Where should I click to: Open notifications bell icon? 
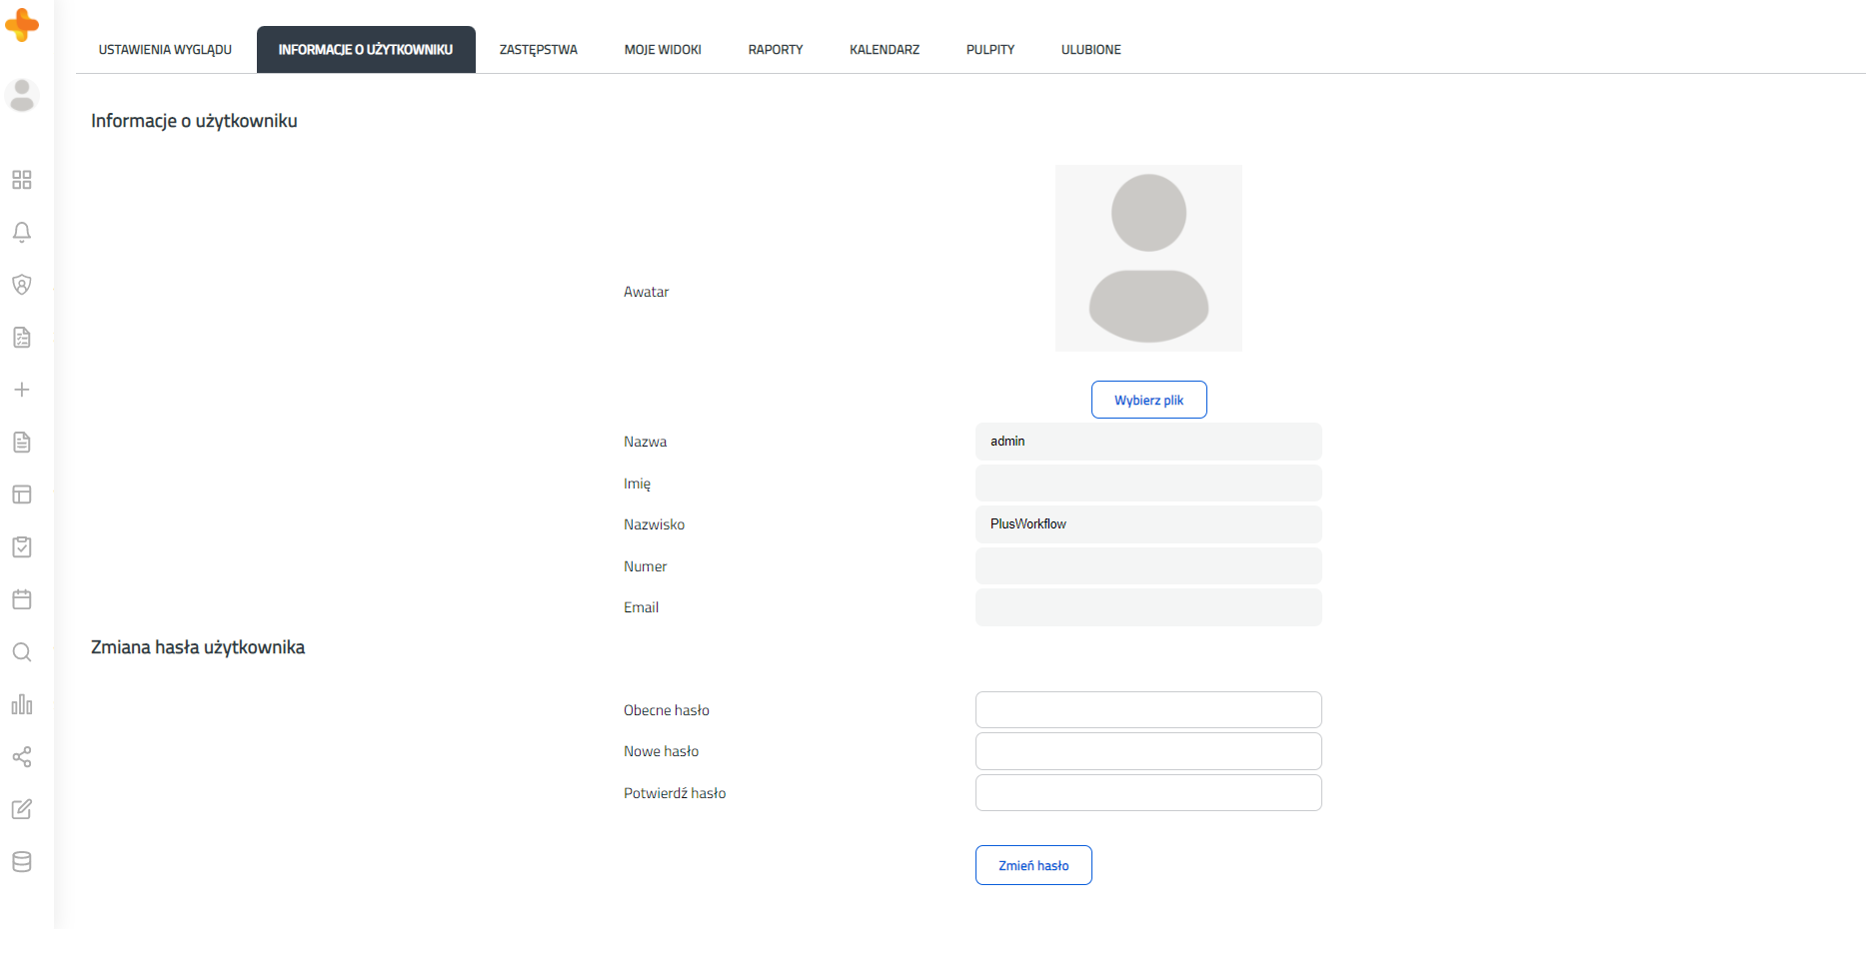[22, 233]
